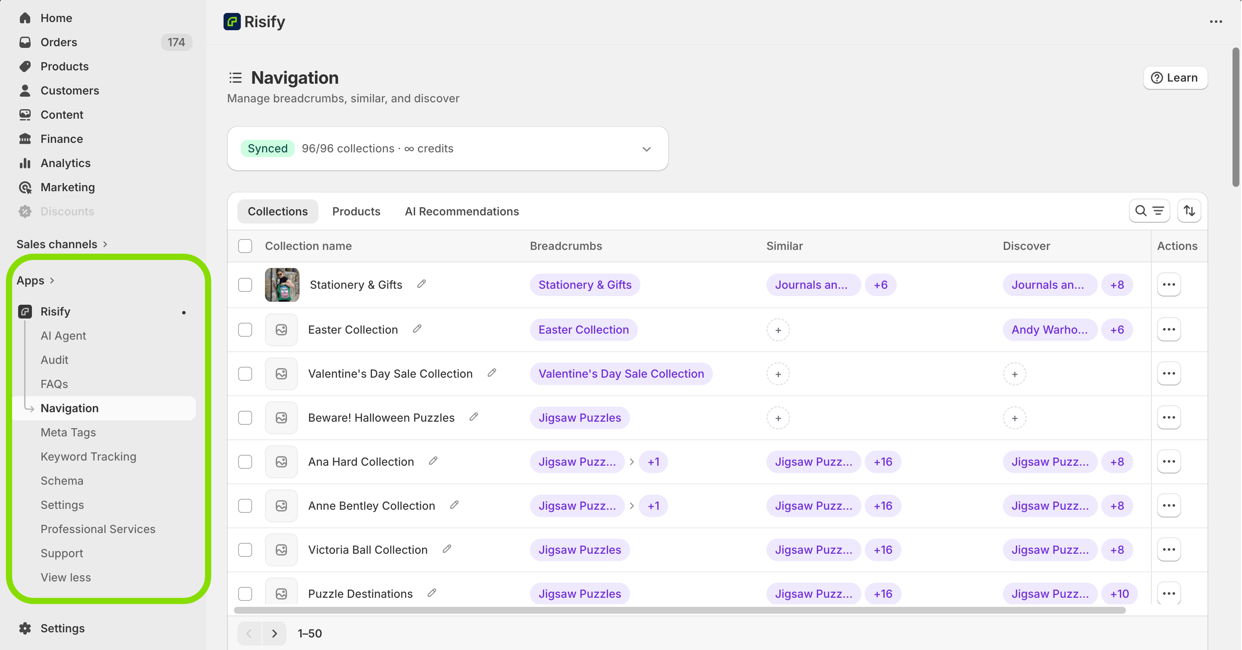Viewport: 1242px width, 650px height.
Task: Click top-right three-dot menu in Risify header
Action: click(x=1216, y=22)
